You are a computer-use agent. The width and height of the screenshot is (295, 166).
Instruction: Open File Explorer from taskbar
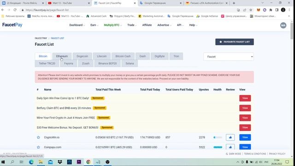[41, 162]
